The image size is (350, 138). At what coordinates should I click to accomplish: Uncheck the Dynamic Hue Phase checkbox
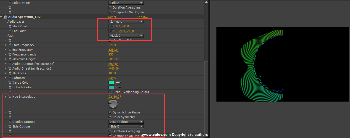[110, 112]
